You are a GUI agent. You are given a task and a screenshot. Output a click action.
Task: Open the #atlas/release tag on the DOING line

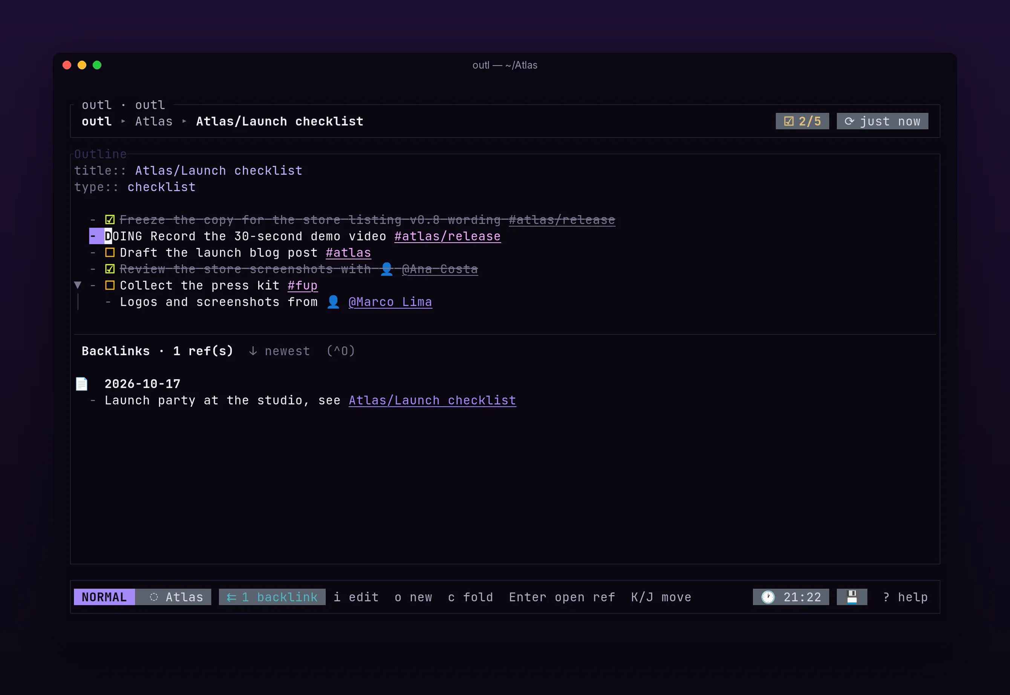448,236
